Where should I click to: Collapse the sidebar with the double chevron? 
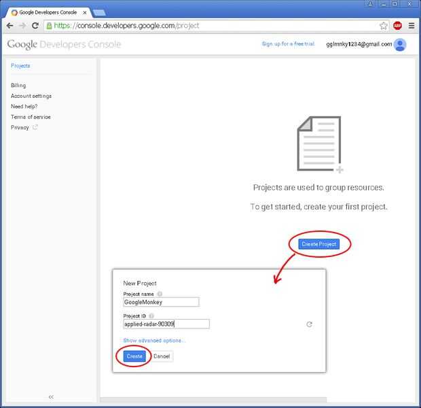click(51, 396)
